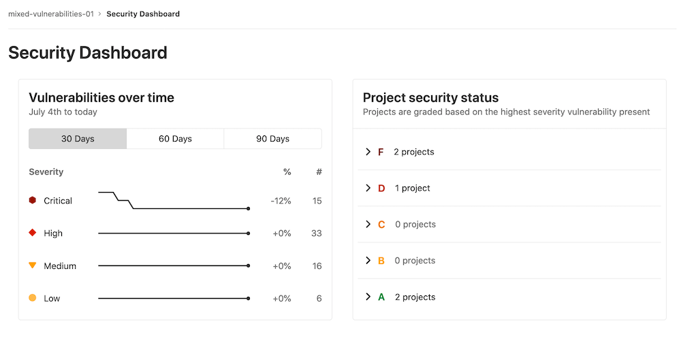This screenshot has height=356, width=681.
Task: Expand the A grade projects row
Action: (368, 297)
